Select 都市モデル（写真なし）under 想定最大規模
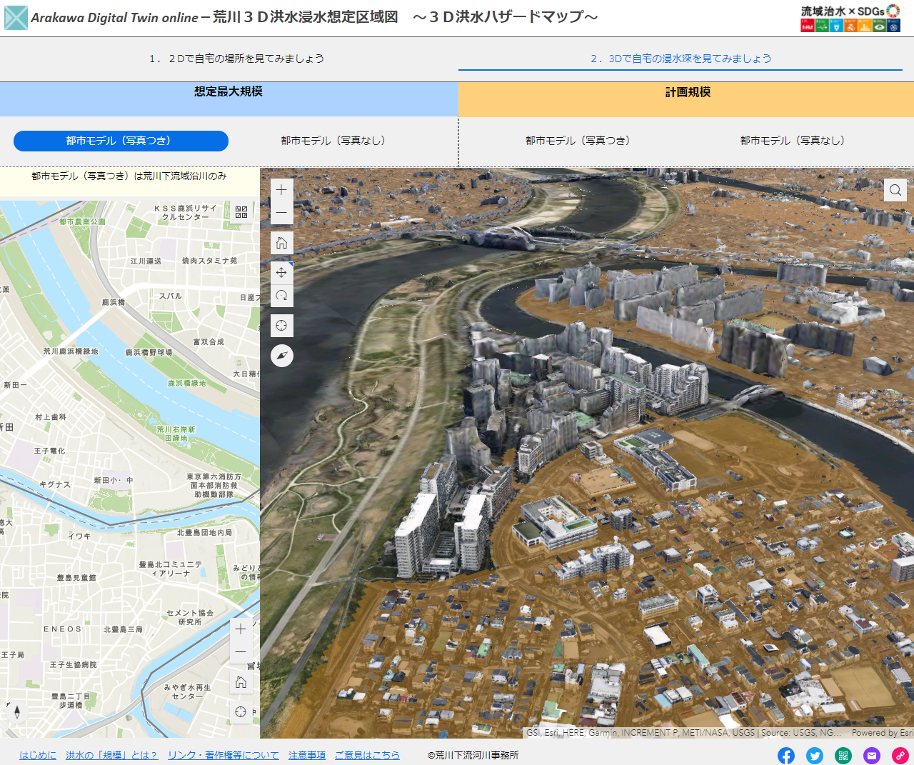The height and width of the screenshot is (765, 914). click(x=332, y=141)
